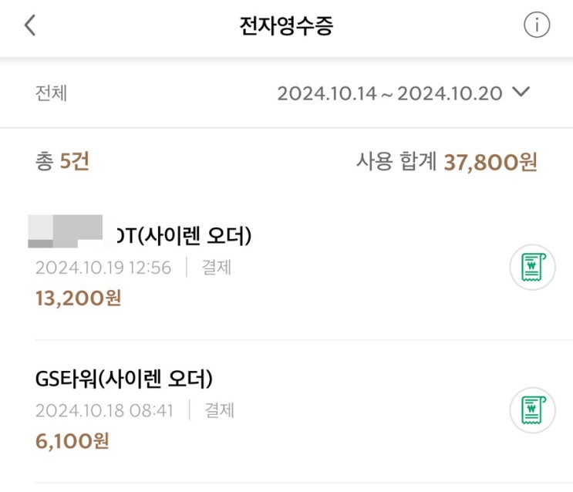Tap the 전체 filter label
Screen dimensions: 573x492
click(51, 93)
